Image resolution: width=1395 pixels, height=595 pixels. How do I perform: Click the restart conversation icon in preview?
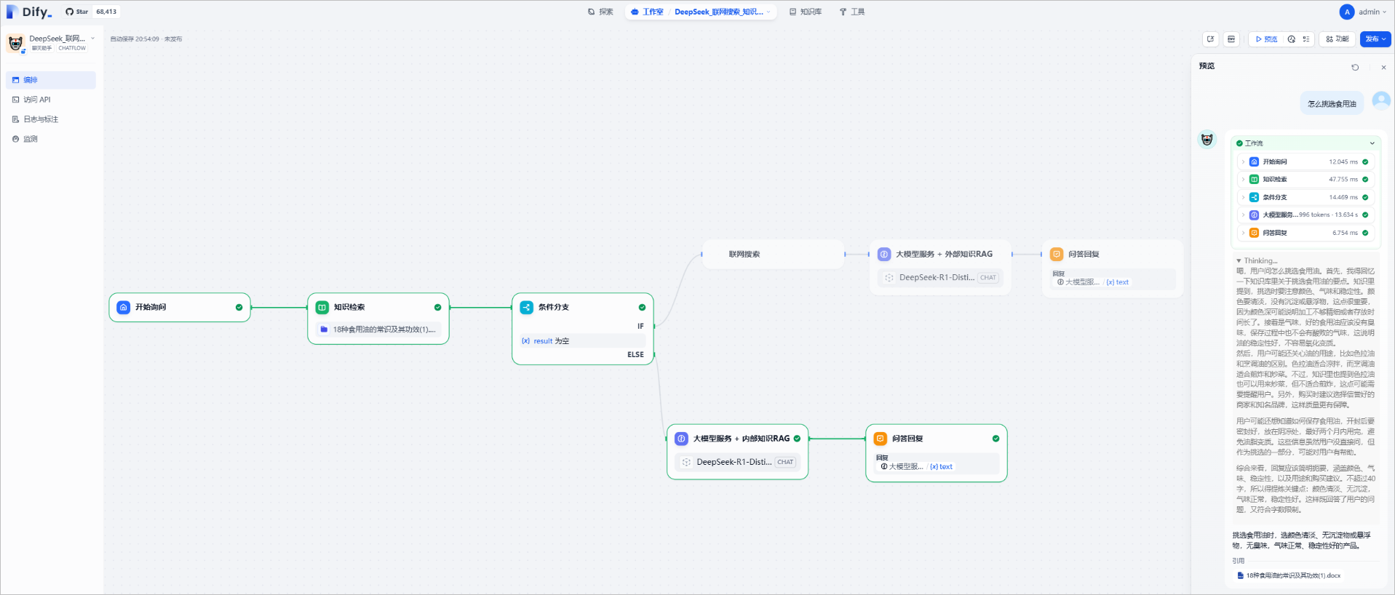point(1355,68)
